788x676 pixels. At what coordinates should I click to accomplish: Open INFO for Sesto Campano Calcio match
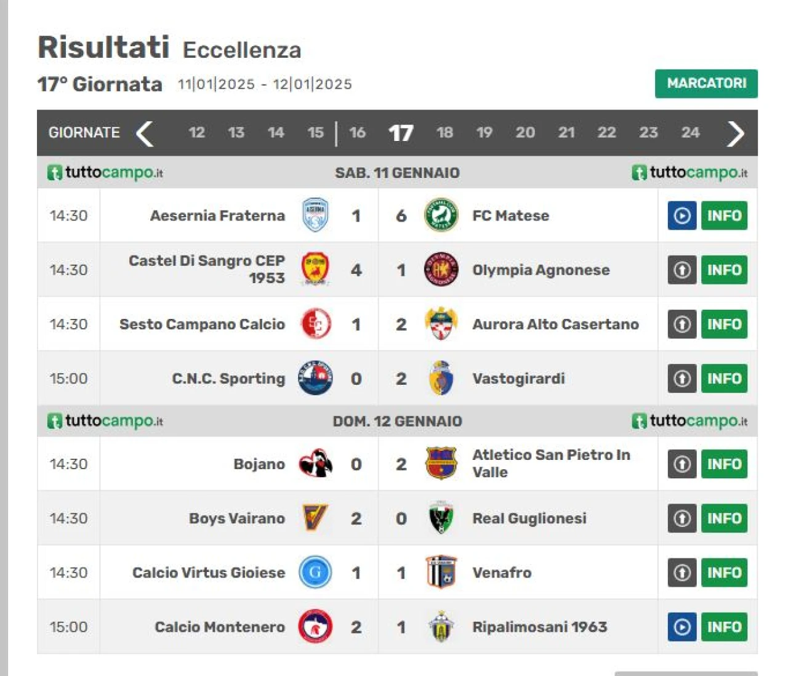coord(724,324)
